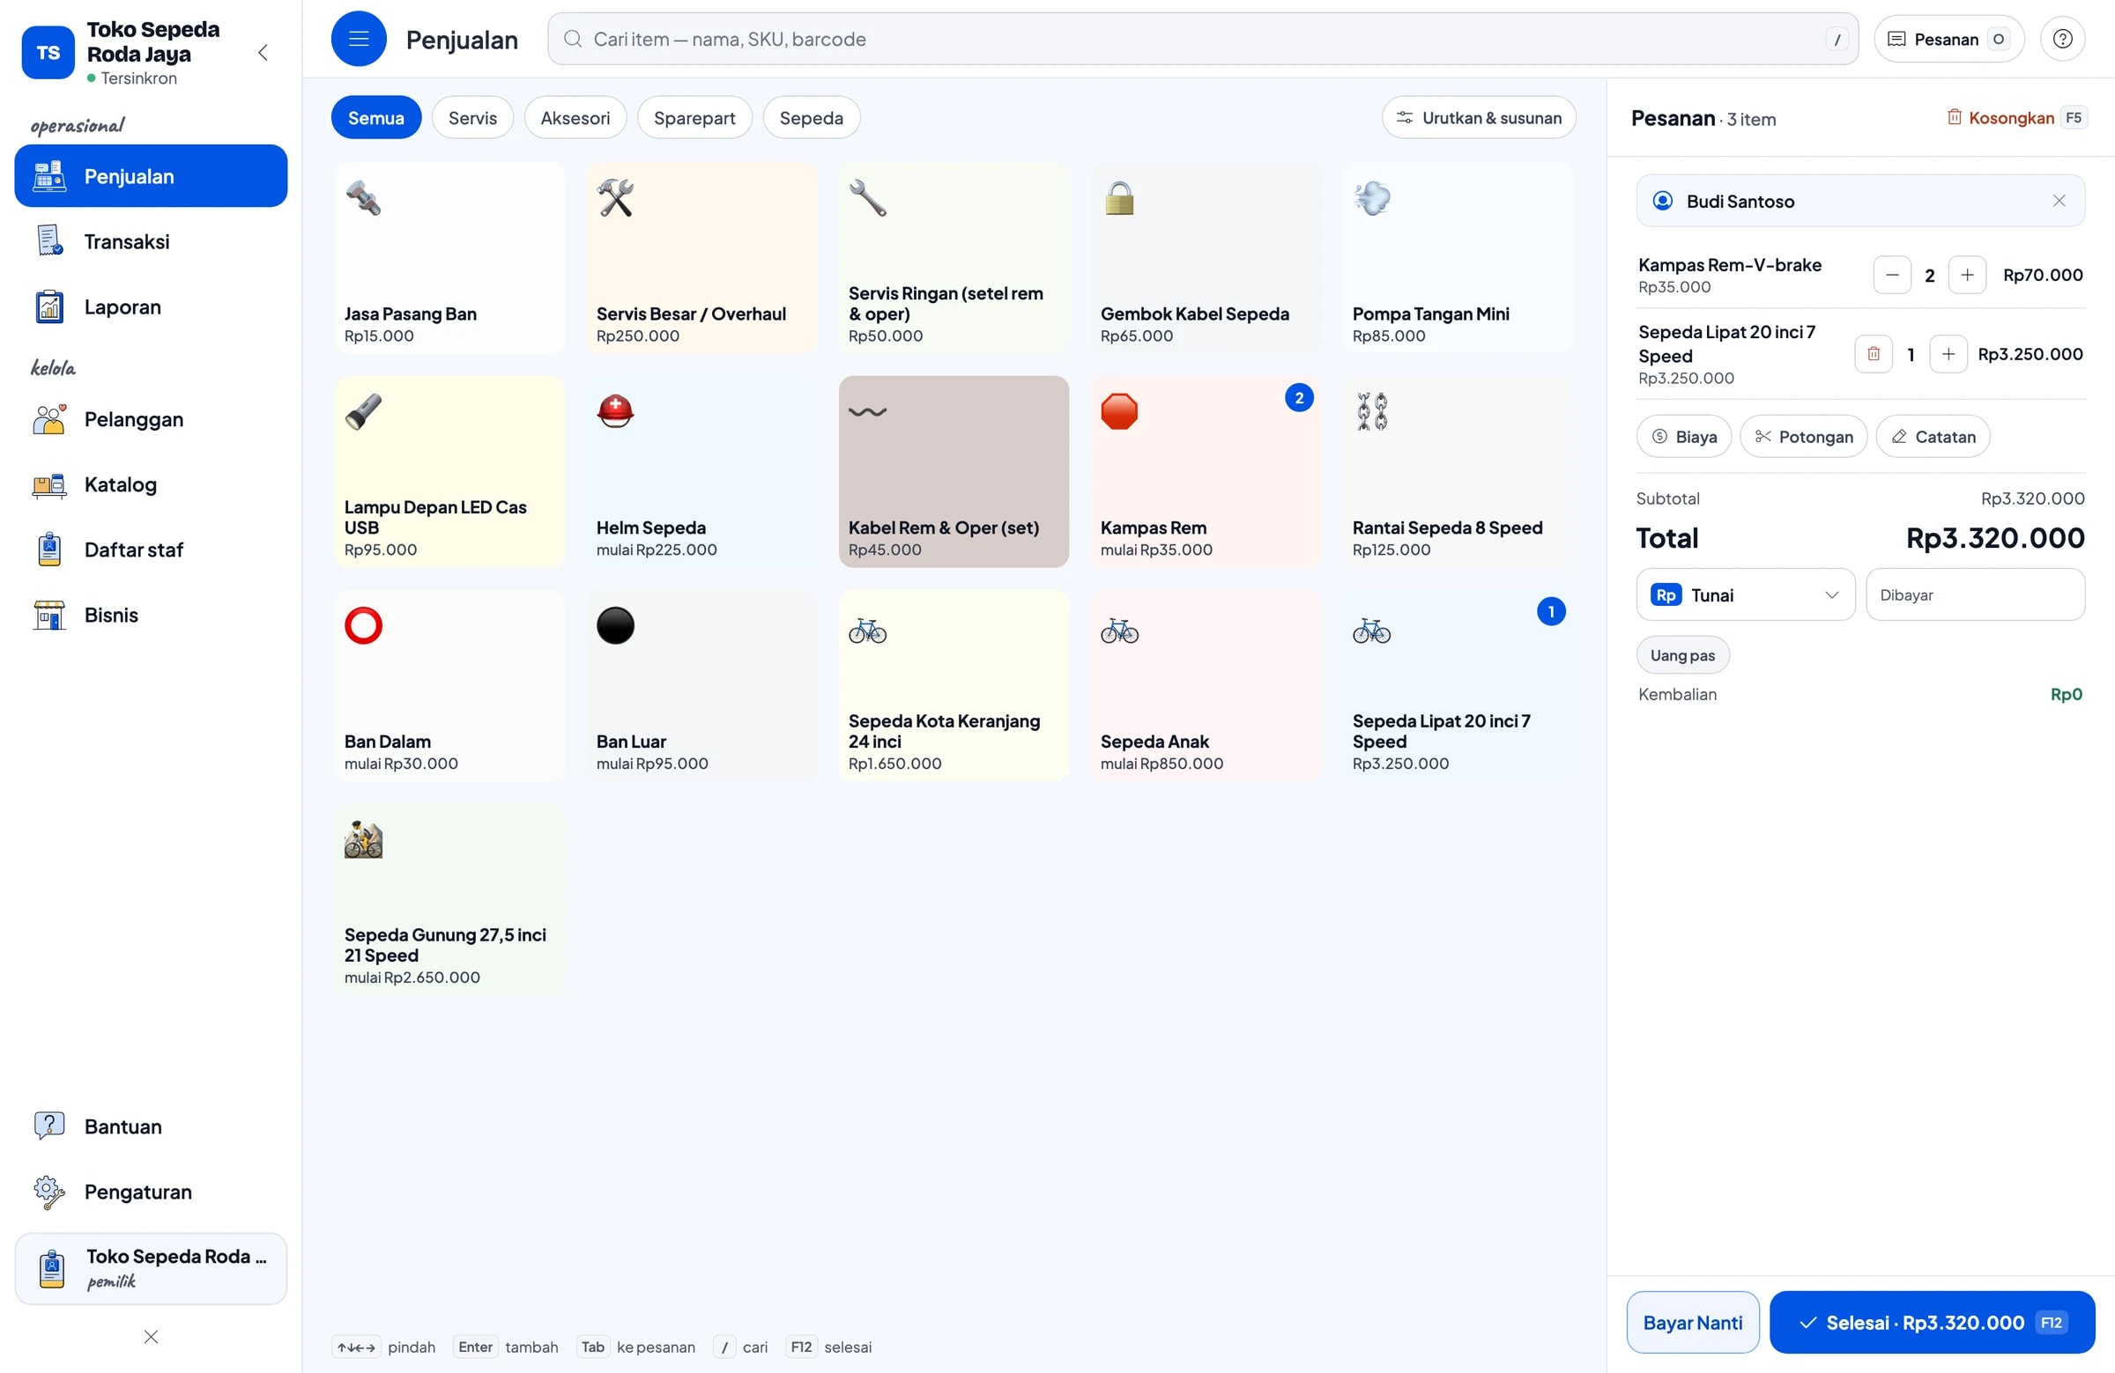Open Pengaturan settings

(x=151, y=1191)
